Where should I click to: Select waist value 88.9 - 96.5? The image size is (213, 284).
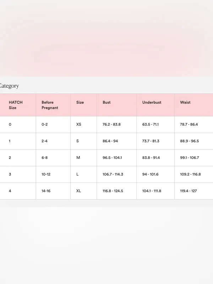coord(190,141)
